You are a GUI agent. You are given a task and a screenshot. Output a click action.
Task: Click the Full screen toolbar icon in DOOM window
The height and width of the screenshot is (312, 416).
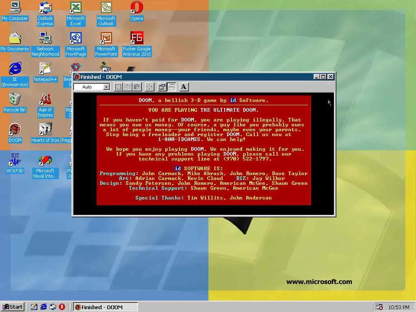149,87
